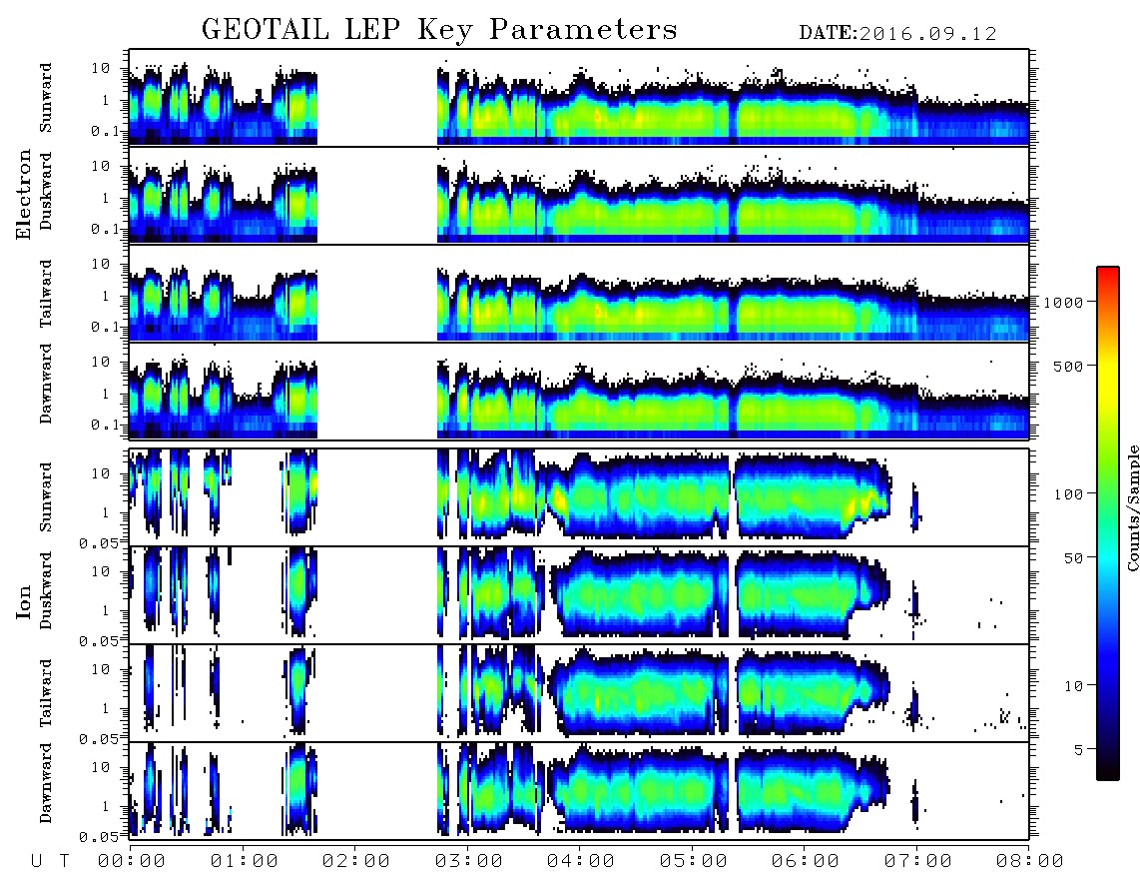Click the 0.1 tick on Electron Sunward axis
Viewport: 1140px width, 879px height.
(105, 131)
